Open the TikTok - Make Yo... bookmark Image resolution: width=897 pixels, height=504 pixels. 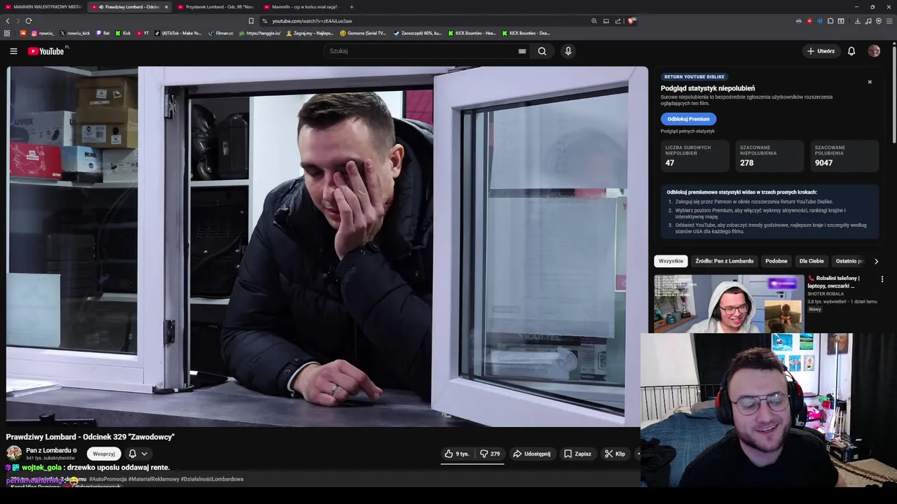point(178,33)
